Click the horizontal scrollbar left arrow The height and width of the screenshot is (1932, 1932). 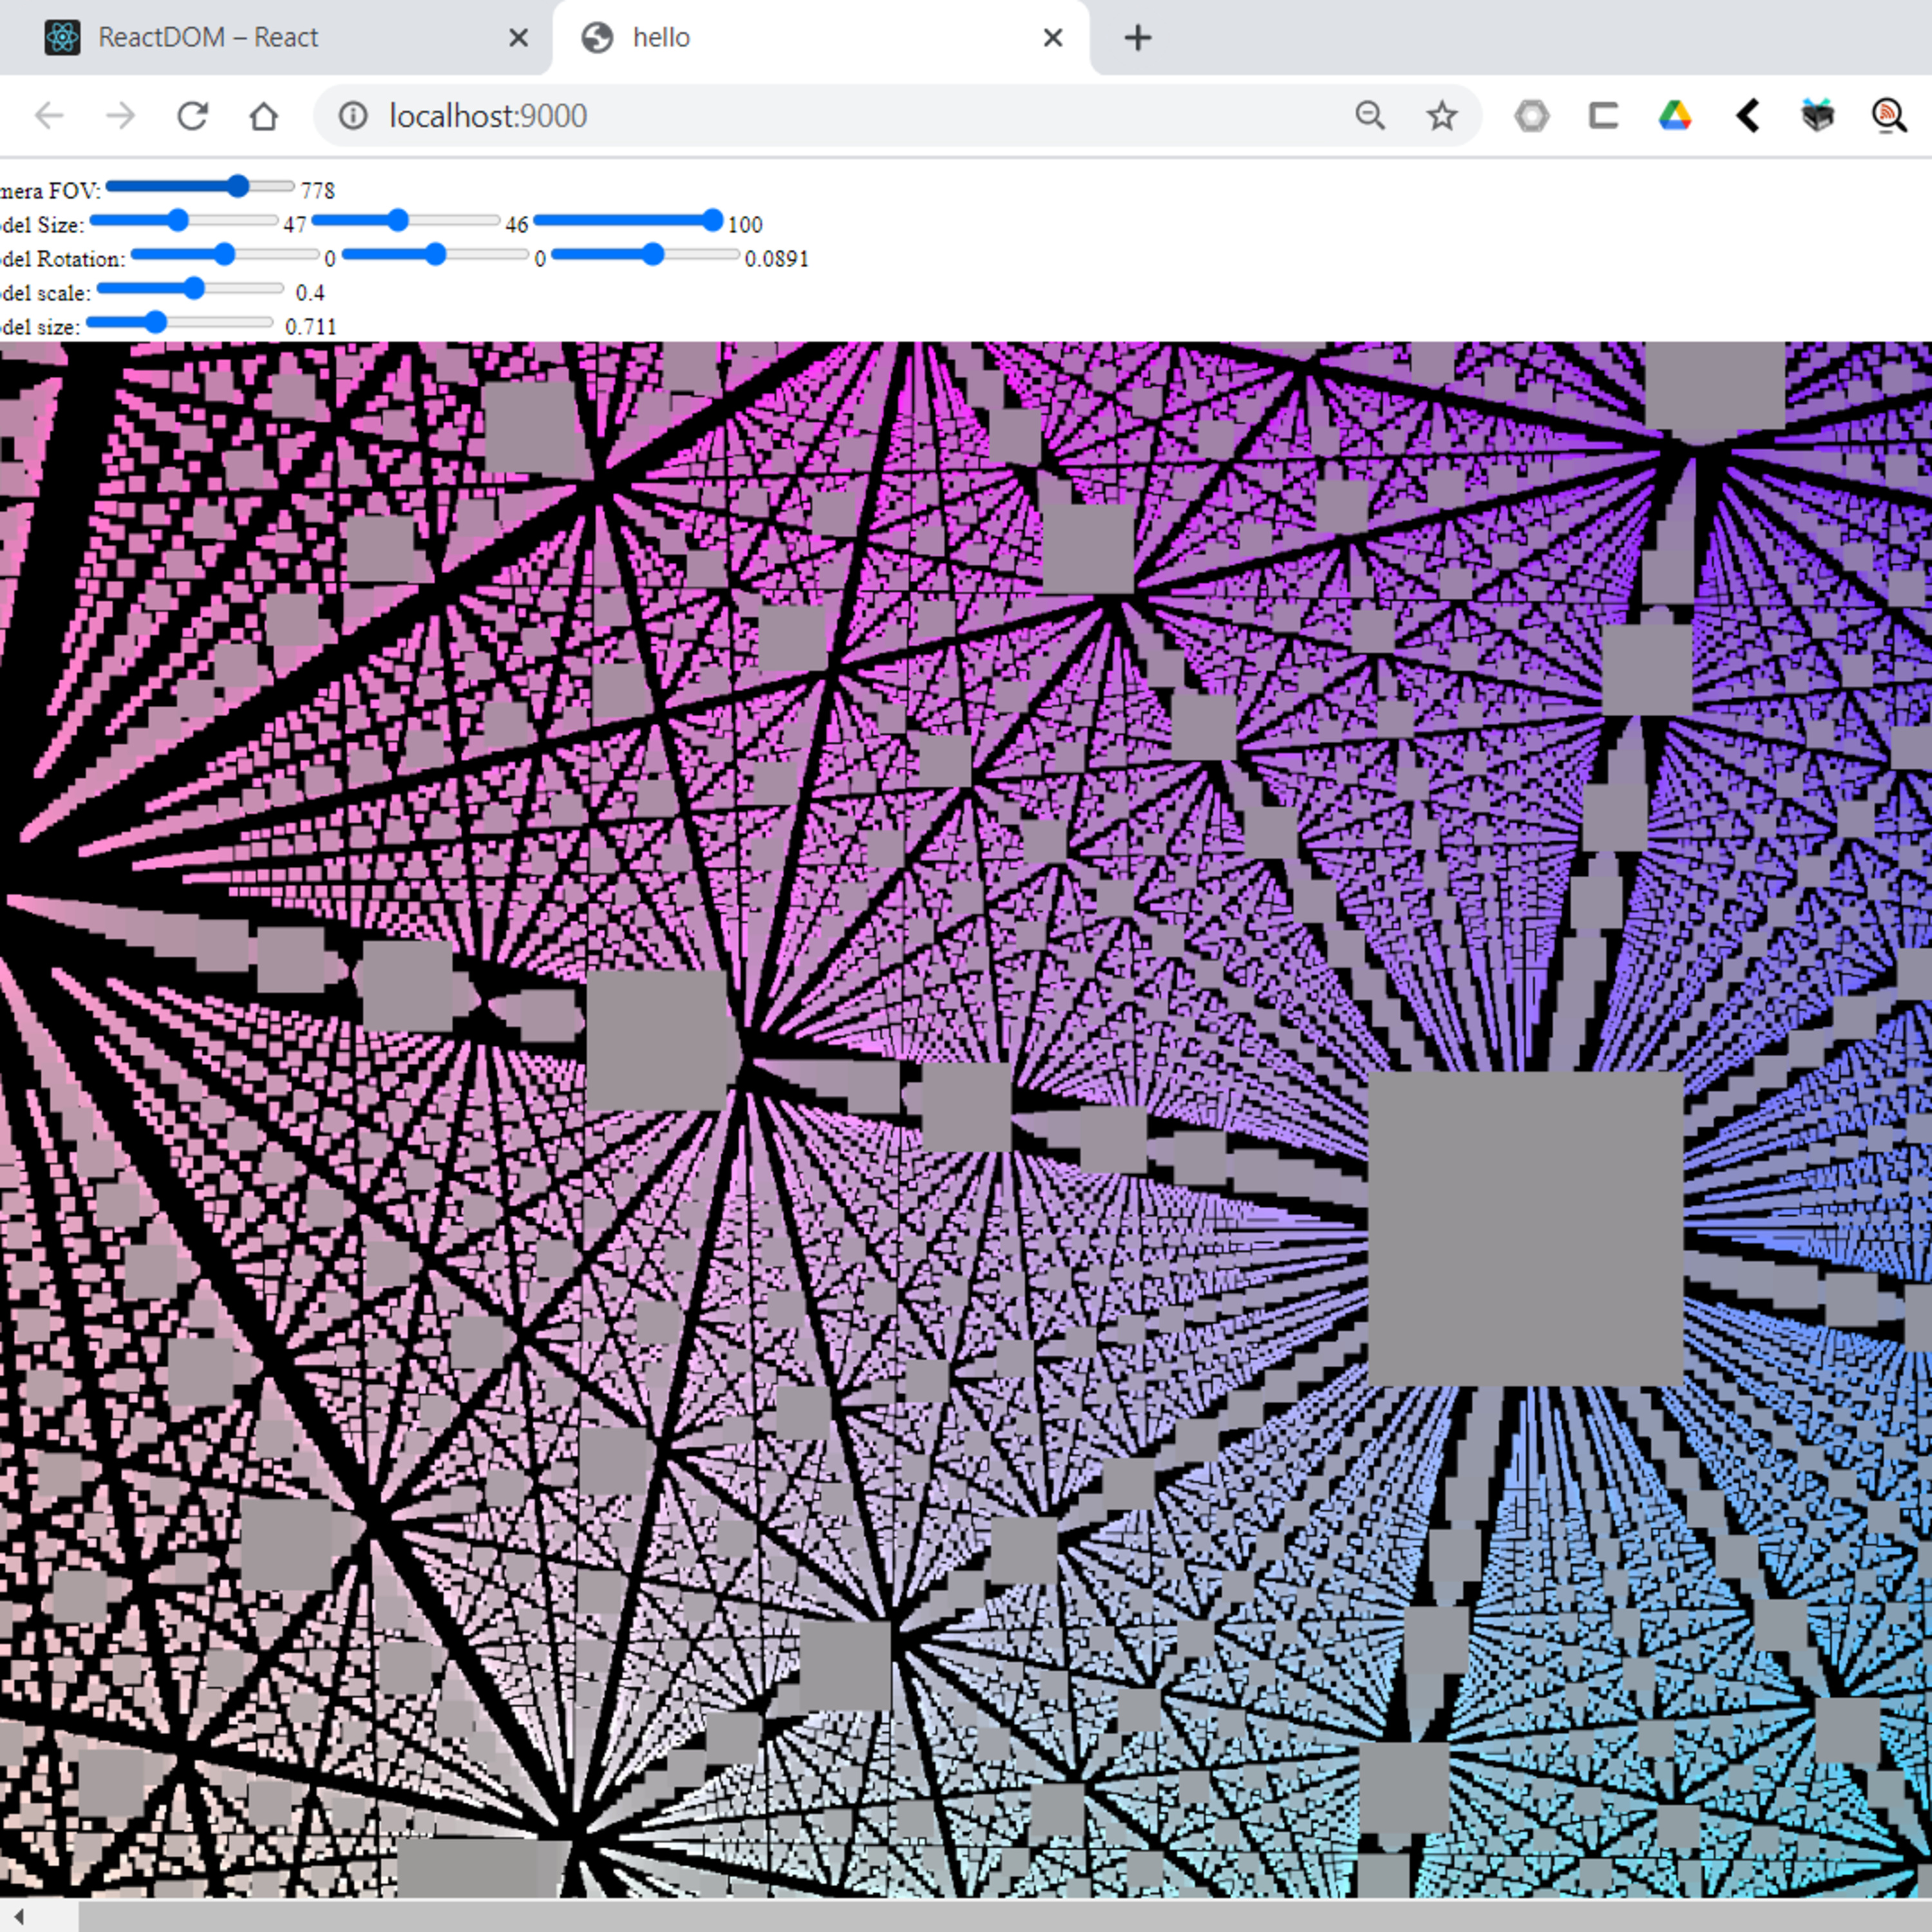(x=18, y=1916)
